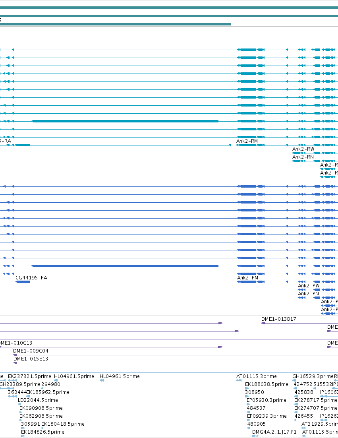Click the purple arrowhead of DME1-013B17
Screen dimensions: 338x438
[x=263, y=323]
